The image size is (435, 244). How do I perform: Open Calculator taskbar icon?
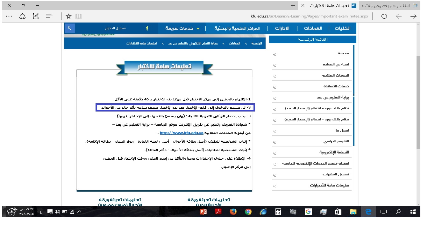click(278, 212)
